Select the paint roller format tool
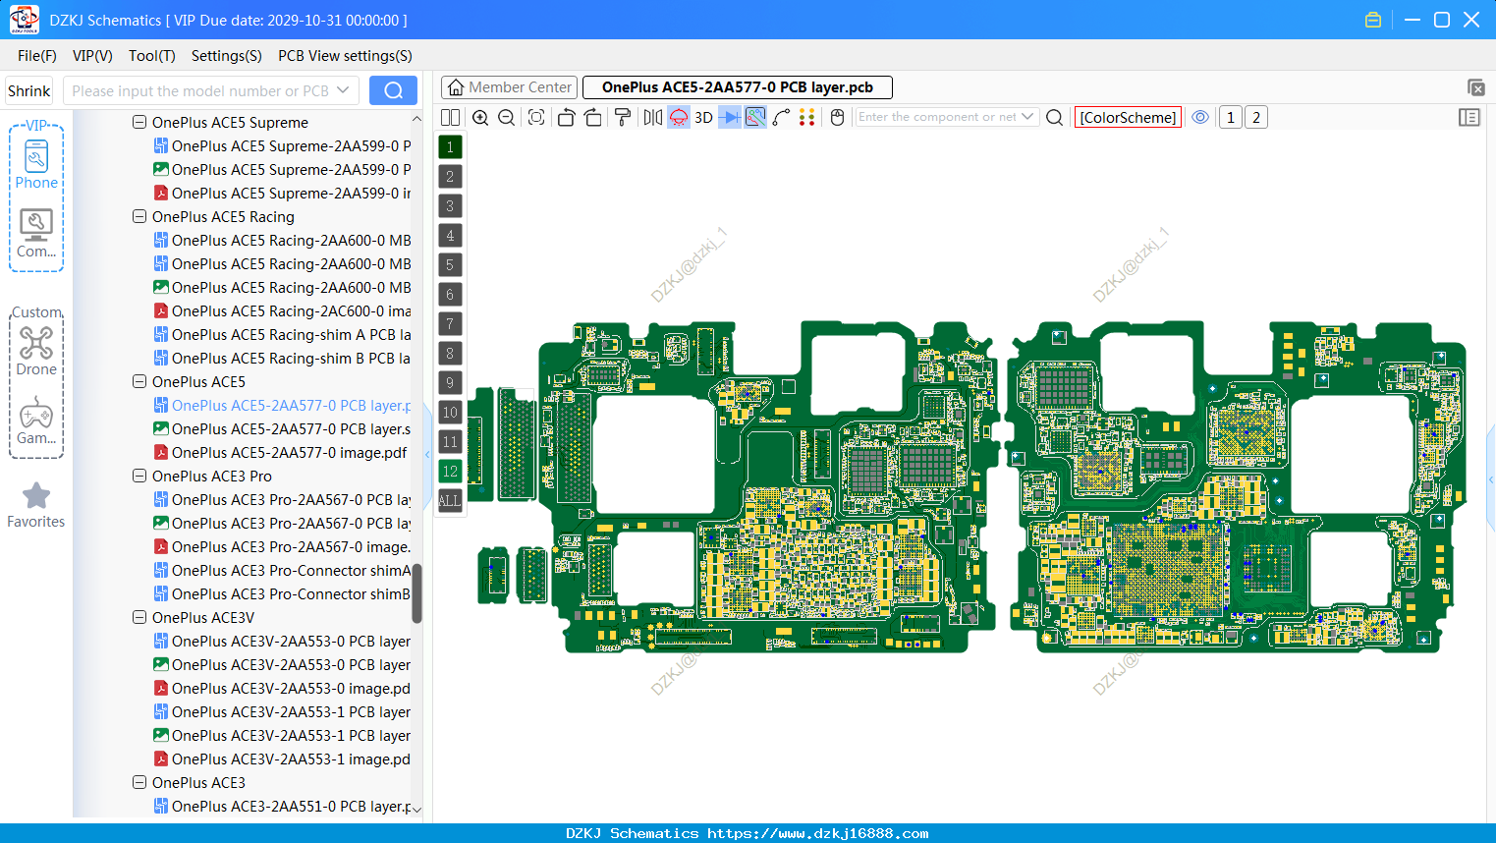This screenshot has height=843, width=1496. [x=623, y=117]
